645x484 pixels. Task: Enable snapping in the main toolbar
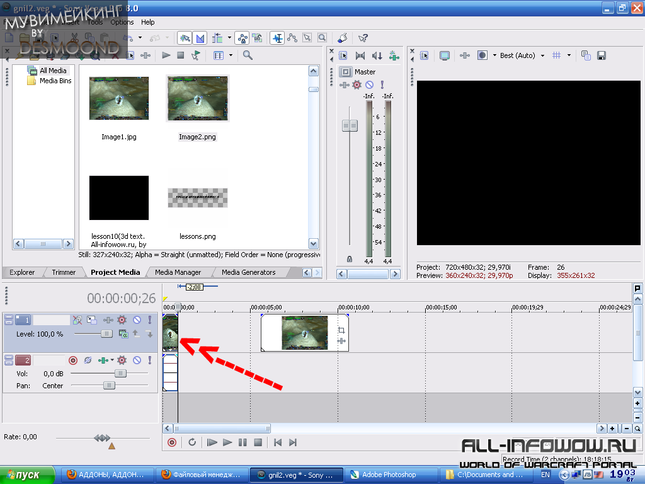(x=185, y=38)
